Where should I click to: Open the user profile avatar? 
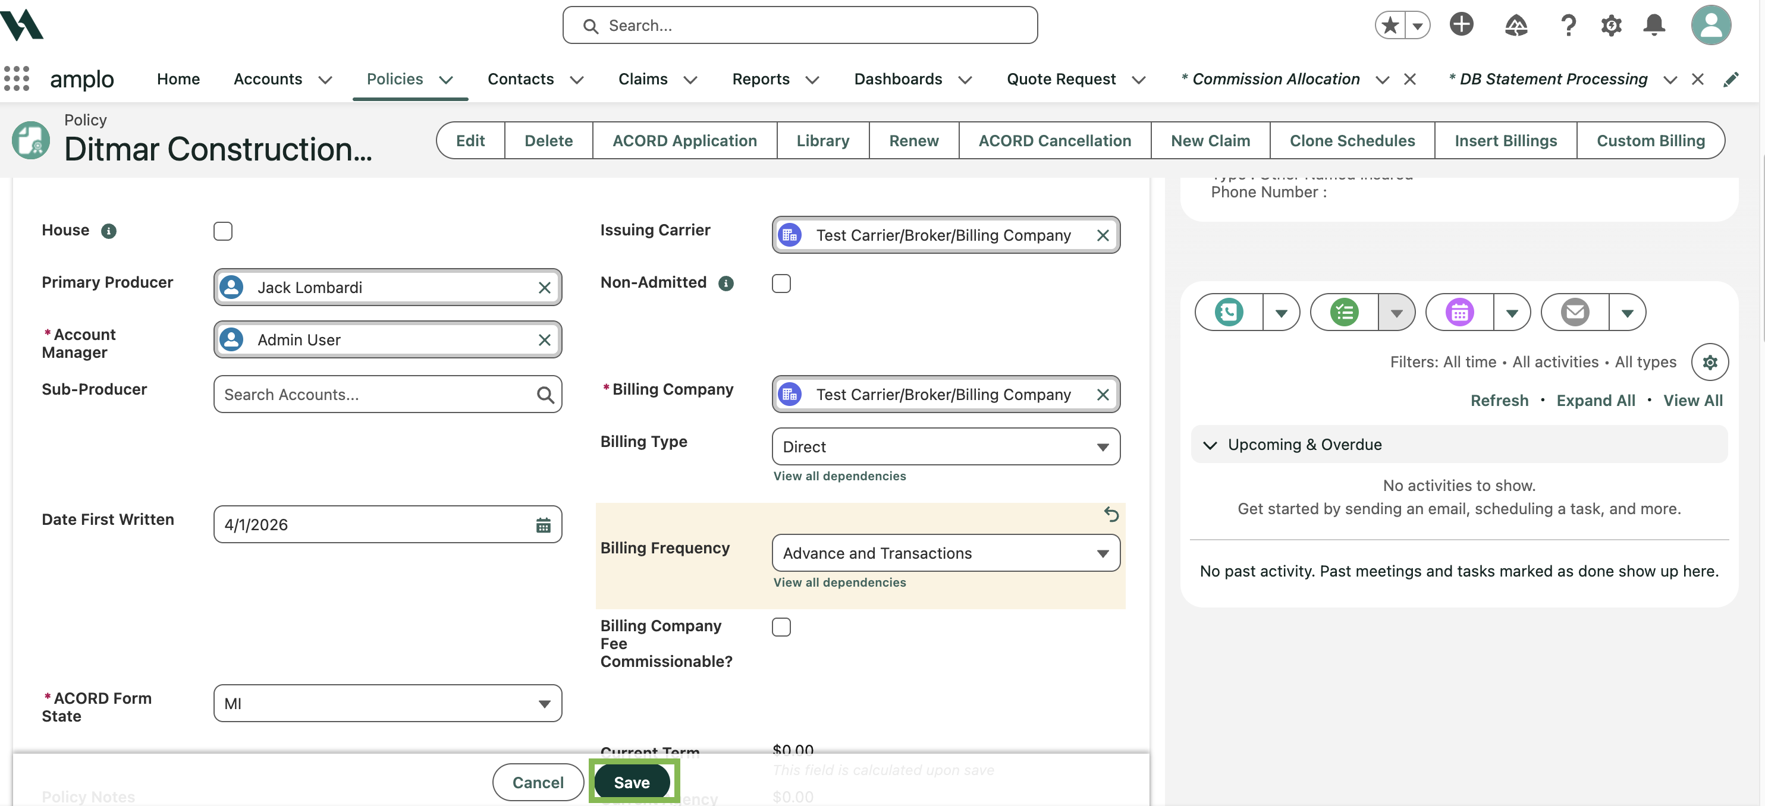(1711, 26)
